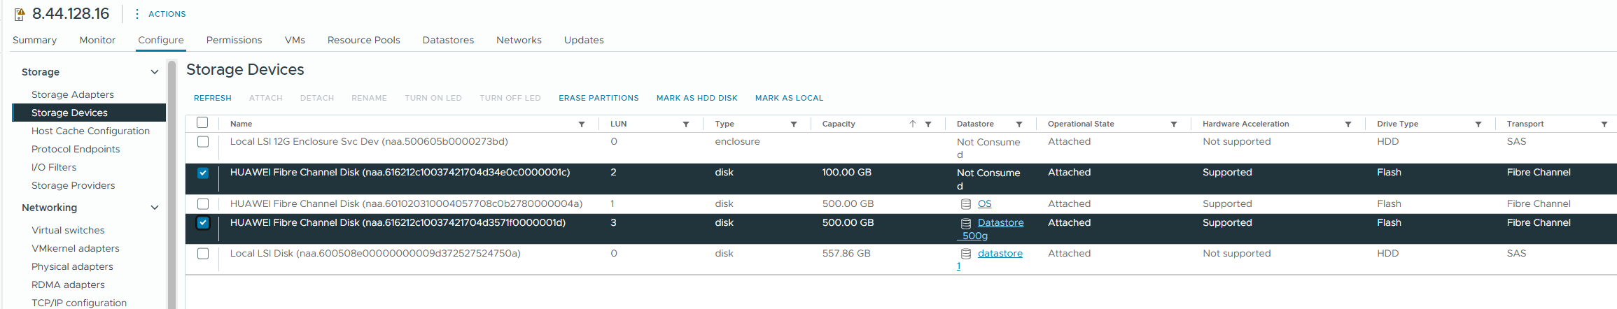The height and width of the screenshot is (309, 1617).
Task: Click TURN OFF LED
Action: 510,98
